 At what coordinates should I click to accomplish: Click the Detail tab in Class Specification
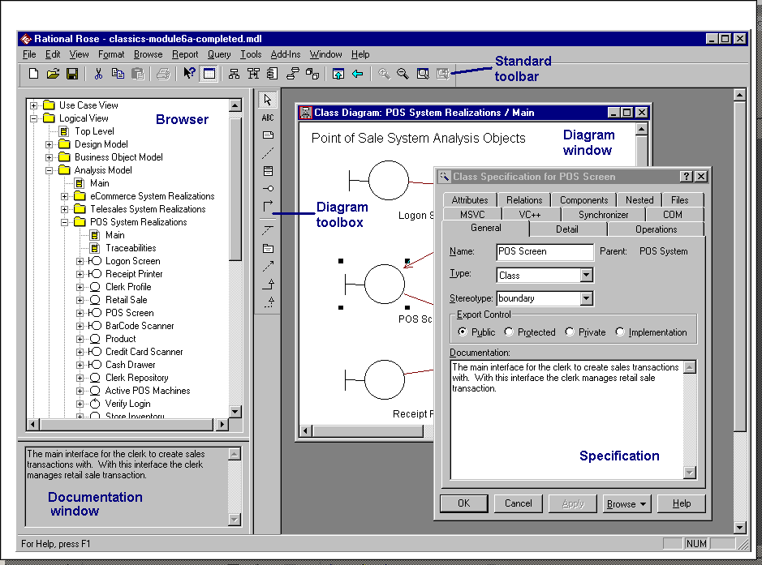[567, 229]
